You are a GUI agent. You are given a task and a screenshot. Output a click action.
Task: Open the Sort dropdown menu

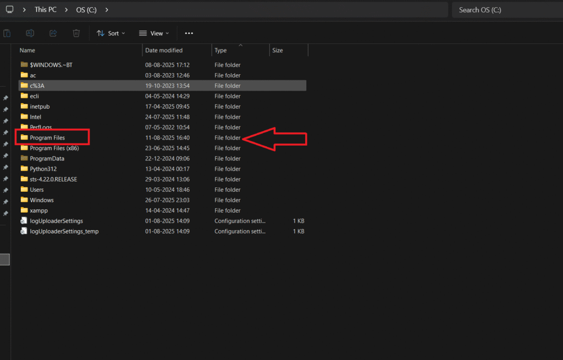(111, 34)
